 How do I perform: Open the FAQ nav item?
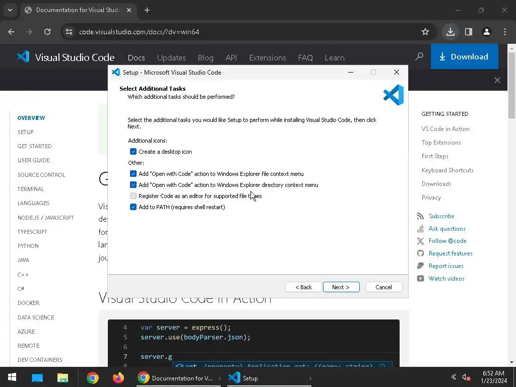pyautogui.click(x=305, y=57)
